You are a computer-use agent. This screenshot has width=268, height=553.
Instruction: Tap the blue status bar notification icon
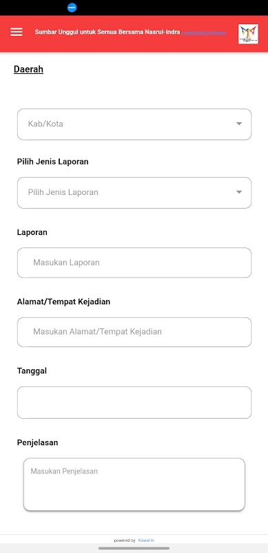coord(72,8)
